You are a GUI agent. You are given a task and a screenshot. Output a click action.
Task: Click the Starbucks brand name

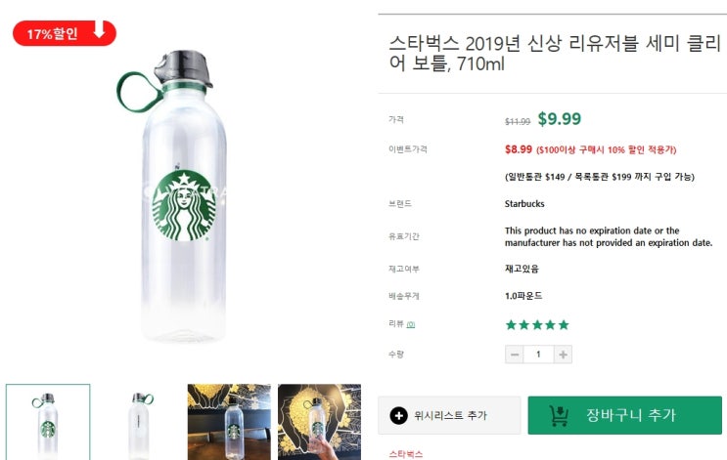point(524,204)
